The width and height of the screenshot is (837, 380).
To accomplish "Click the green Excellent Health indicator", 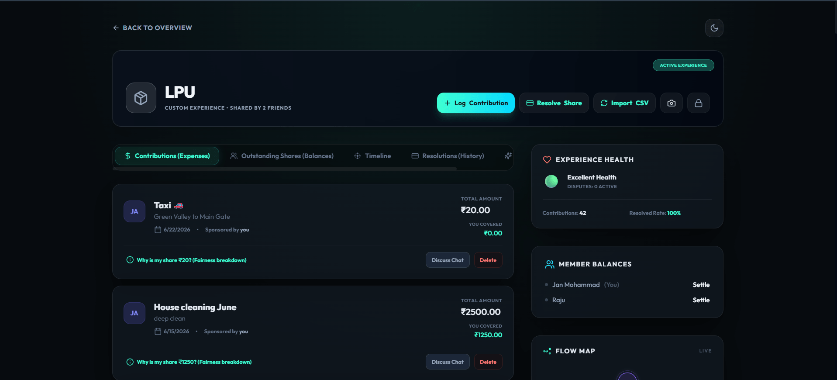I will pyautogui.click(x=551, y=181).
